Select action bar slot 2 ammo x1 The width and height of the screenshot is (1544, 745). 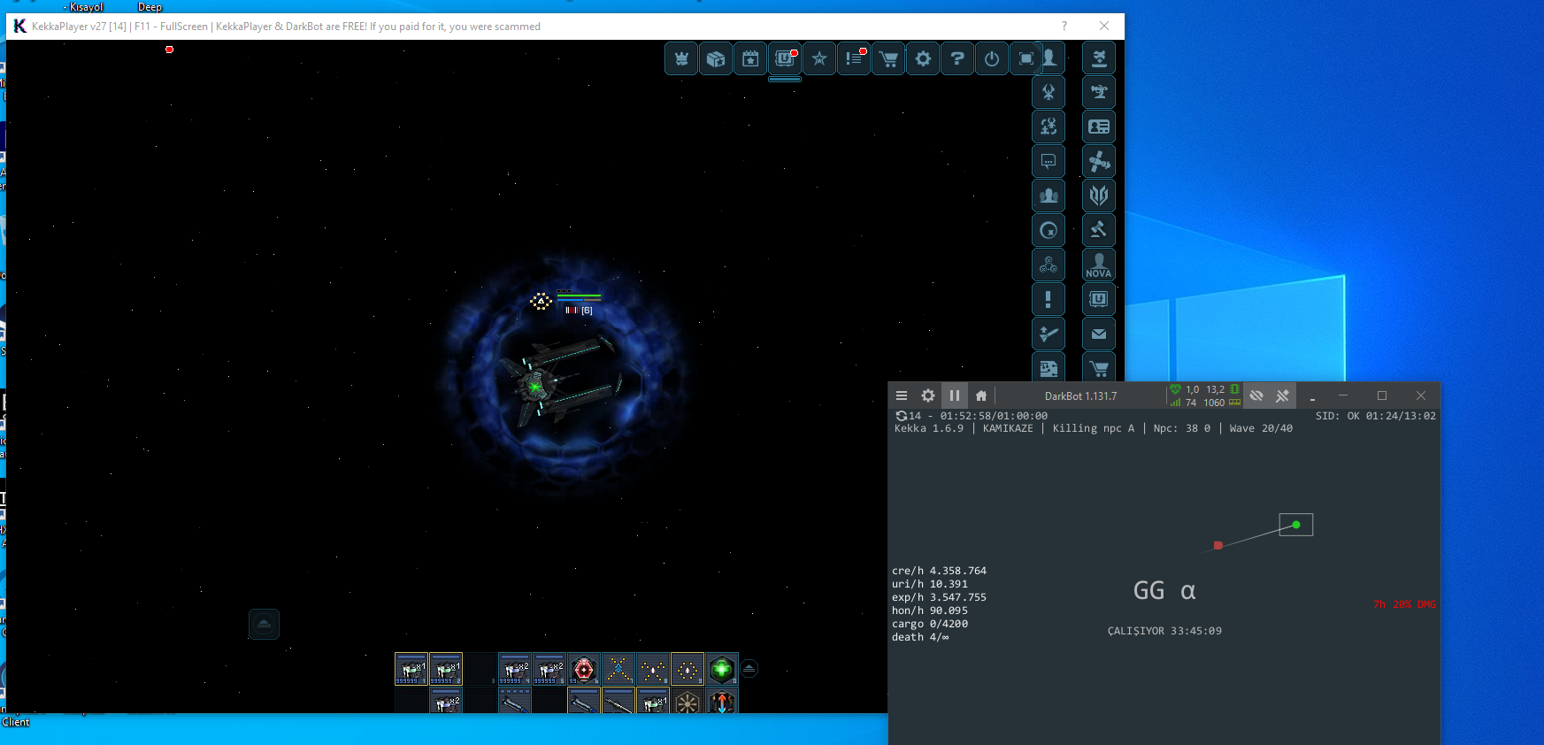(446, 669)
